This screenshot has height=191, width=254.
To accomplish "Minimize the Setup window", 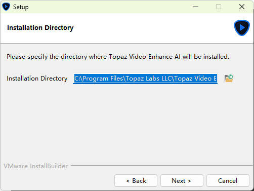I will click(x=196, y=7).
